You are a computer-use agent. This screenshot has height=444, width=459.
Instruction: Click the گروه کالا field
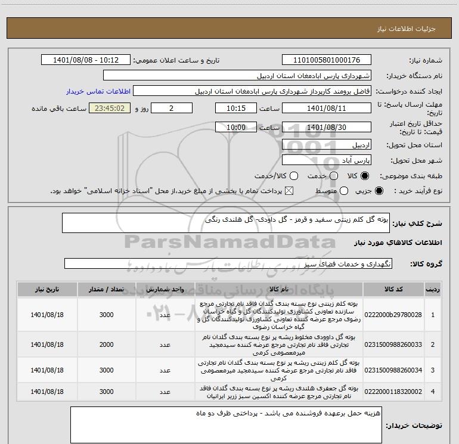coord(228,263)
